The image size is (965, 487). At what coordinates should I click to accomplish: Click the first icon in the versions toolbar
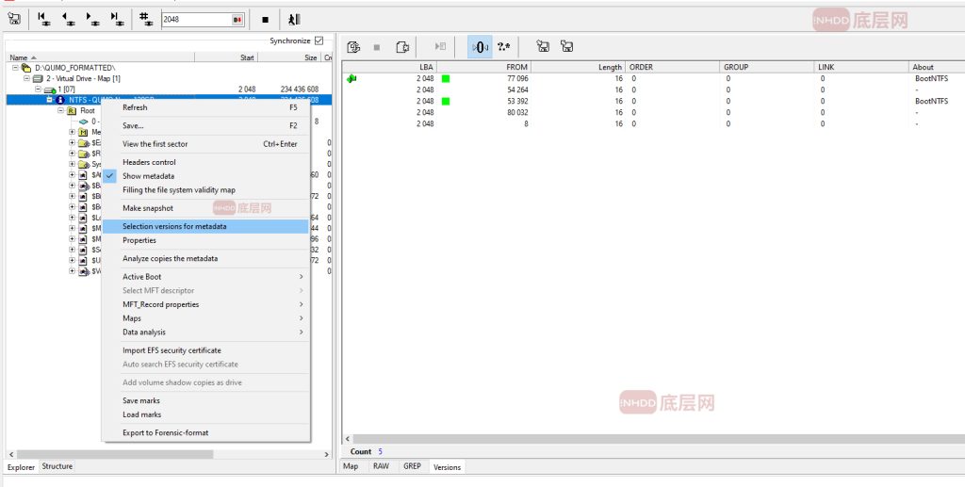coord(354,46)
